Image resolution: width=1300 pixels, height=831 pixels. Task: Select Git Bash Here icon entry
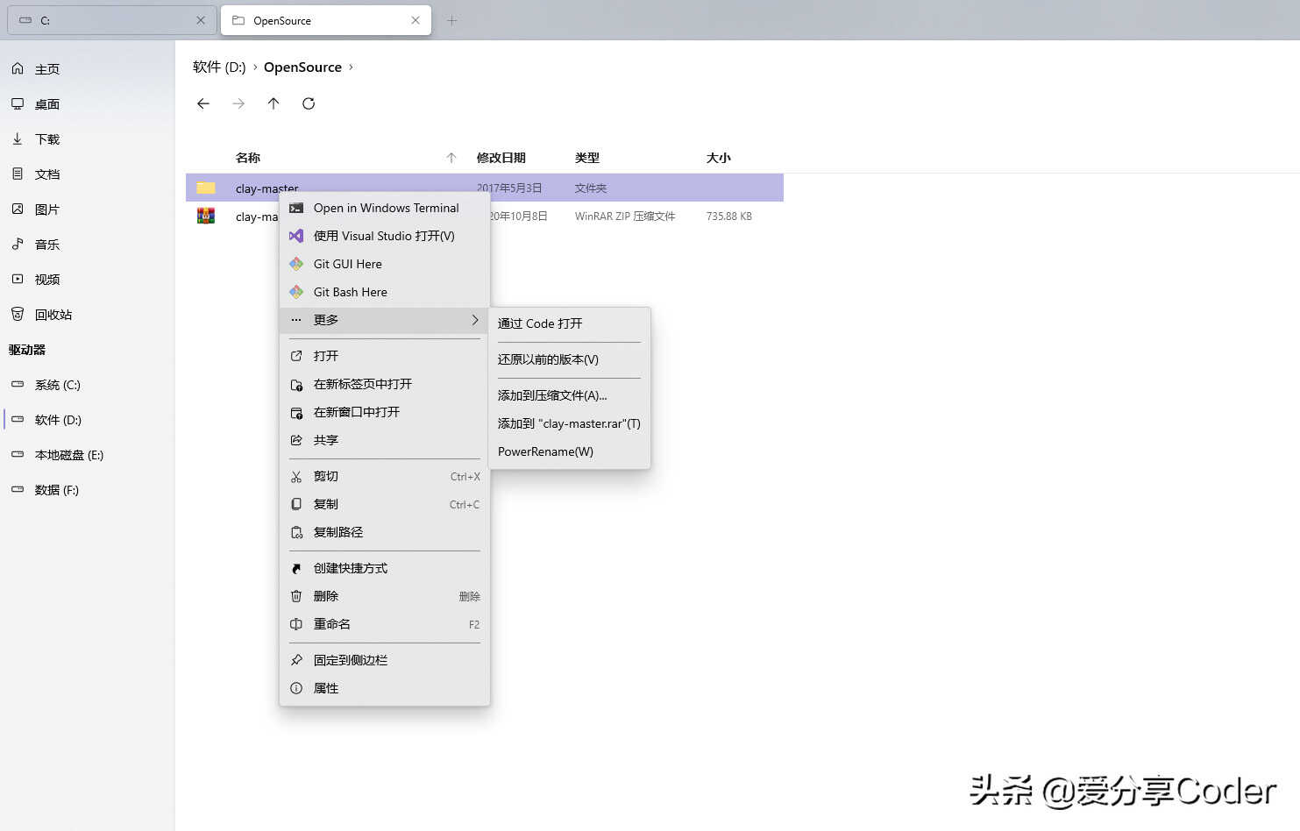(296, 292)
